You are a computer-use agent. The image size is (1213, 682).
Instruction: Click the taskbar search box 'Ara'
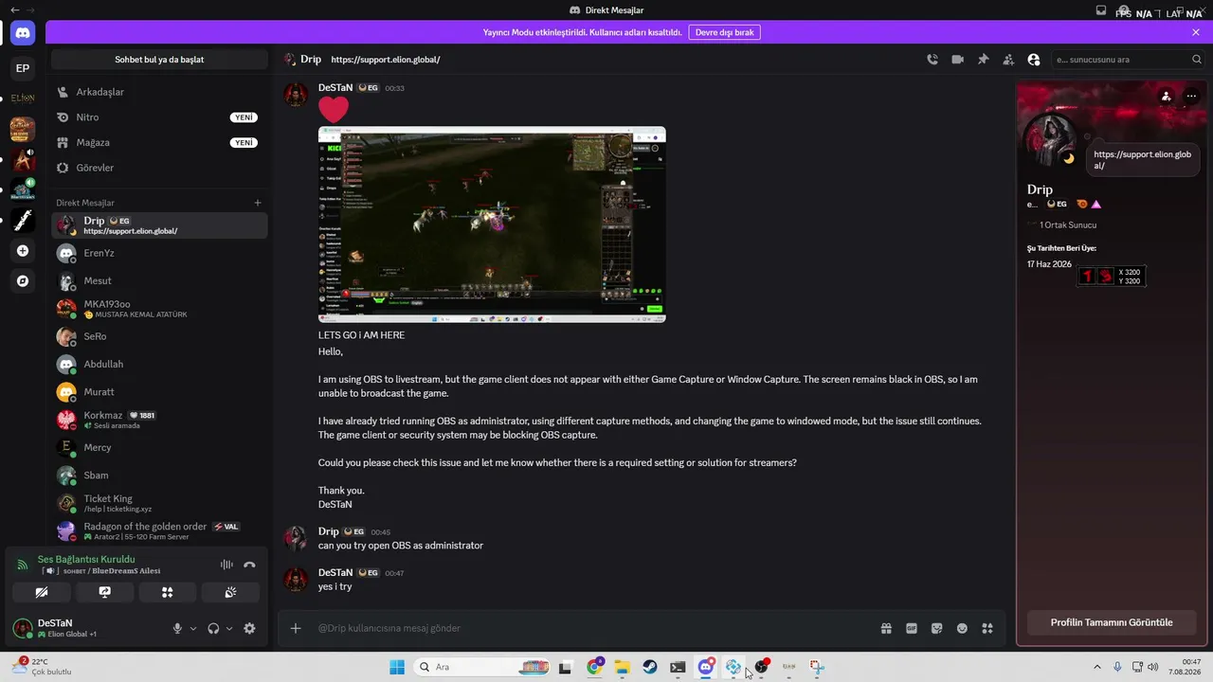pos(483,667)
